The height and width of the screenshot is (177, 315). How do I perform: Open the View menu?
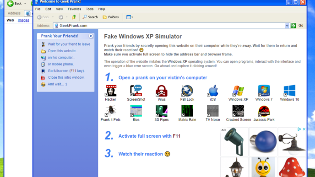coord(59,9)
